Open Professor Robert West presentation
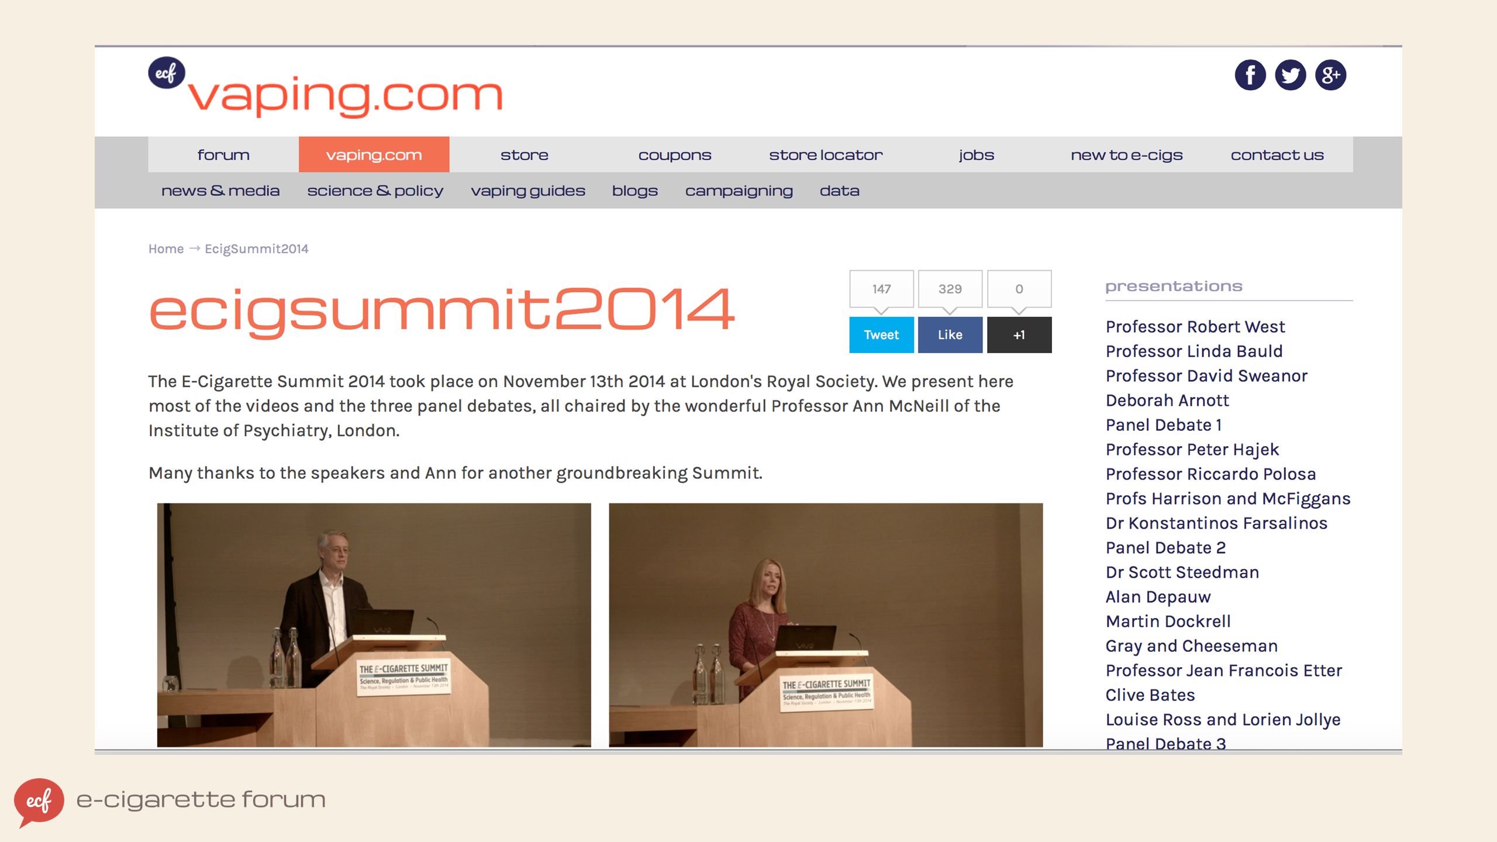Image resolution: width=1497 pixels, height=842 pixels. coord(1195,326)
